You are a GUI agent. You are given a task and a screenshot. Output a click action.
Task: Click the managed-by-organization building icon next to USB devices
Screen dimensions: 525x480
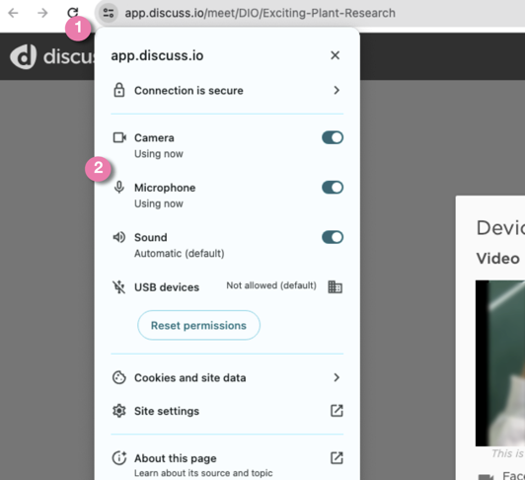(335, 287)
